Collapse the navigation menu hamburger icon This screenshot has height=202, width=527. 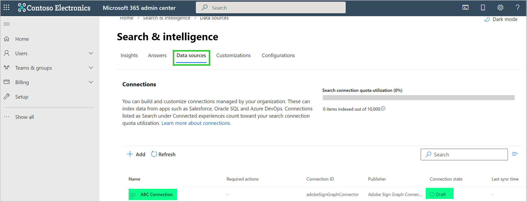click(6, 24)
